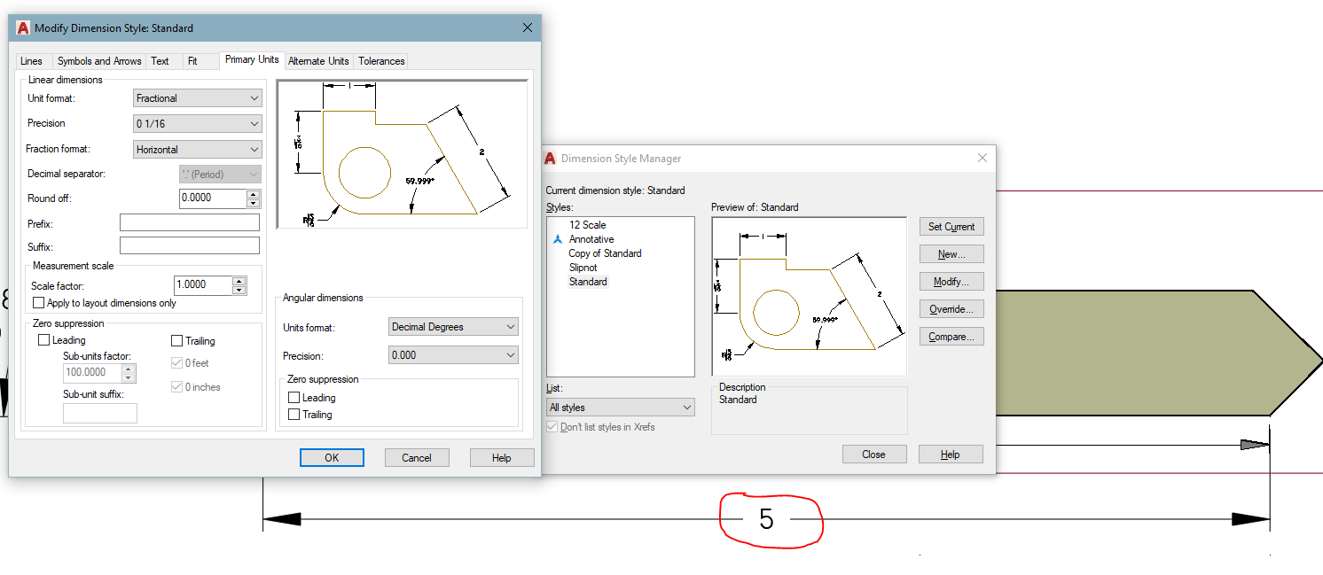Switch to the Symbols and Arrows tab
The width and height of the screenshot is (1323, 575).
coord(98,60)
